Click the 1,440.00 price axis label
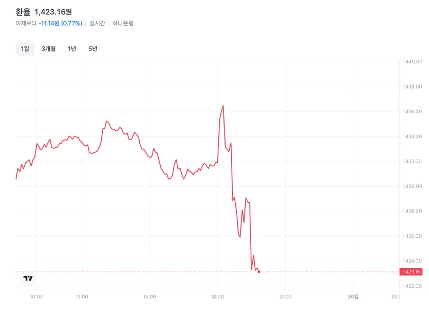Image resolution: width=429 pixels, height=316 pixels. coord(413,62)
